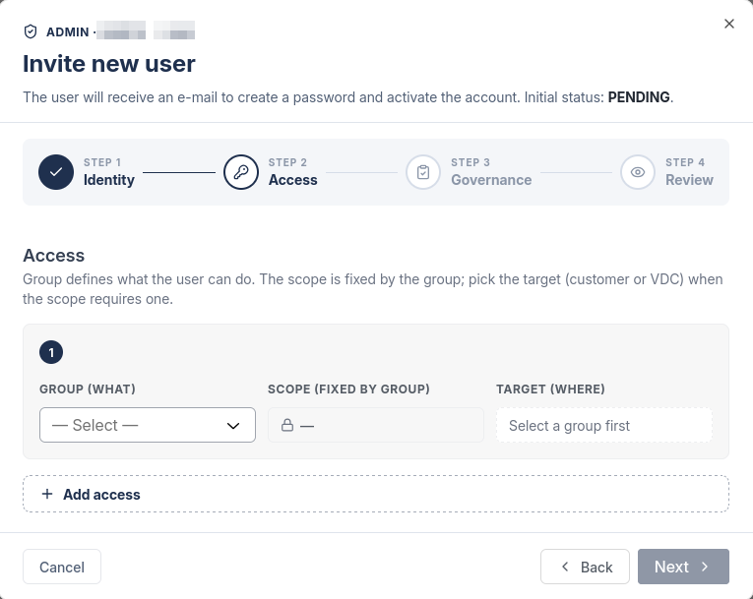Click the Identity step checkmark circle

pyautogui.click(x=56, y=172)
